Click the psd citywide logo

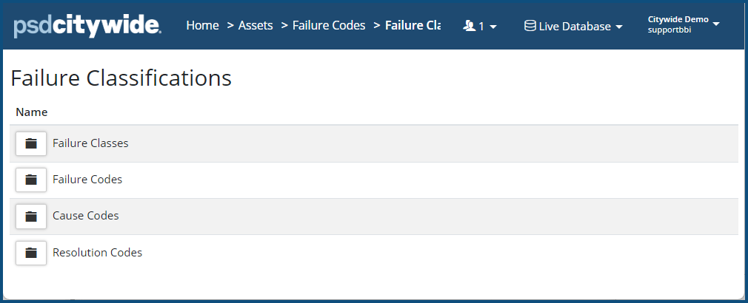[87, 26]
